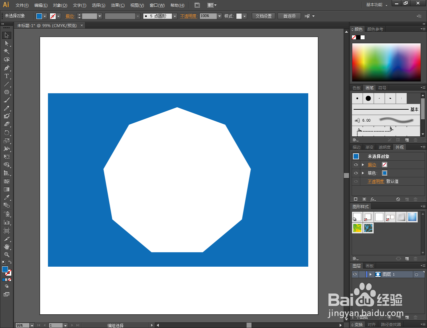Select the Blend tool
This screenshot has height=328, width=427.
pos(6,205)
